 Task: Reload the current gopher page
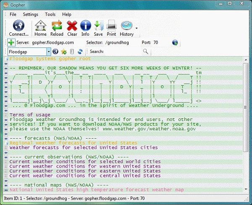click(x=57, y=26)
